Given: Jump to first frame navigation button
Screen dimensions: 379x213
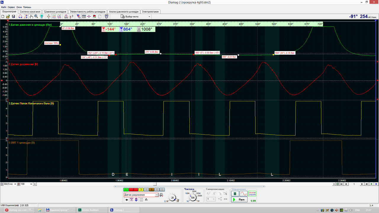Looking at the screenshot, I should 341,184.
